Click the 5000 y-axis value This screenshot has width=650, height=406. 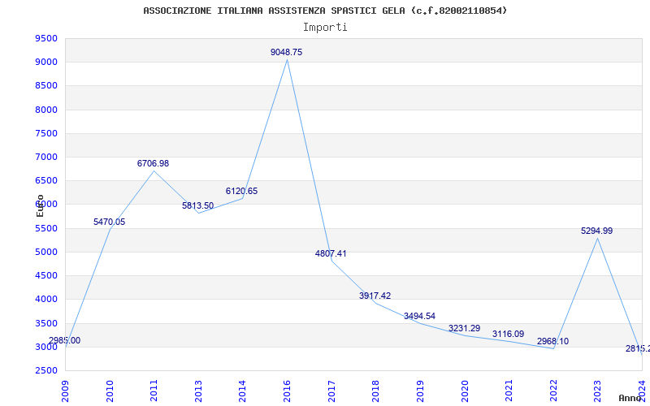(46, 252)
